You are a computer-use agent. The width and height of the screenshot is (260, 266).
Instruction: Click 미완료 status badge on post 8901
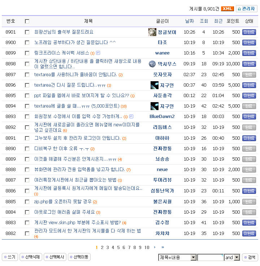pos(249,32)
